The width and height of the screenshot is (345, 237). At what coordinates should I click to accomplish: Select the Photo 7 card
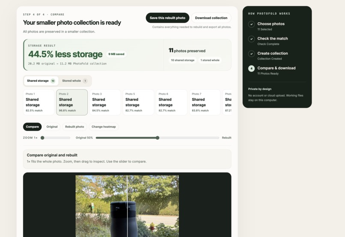205,102
